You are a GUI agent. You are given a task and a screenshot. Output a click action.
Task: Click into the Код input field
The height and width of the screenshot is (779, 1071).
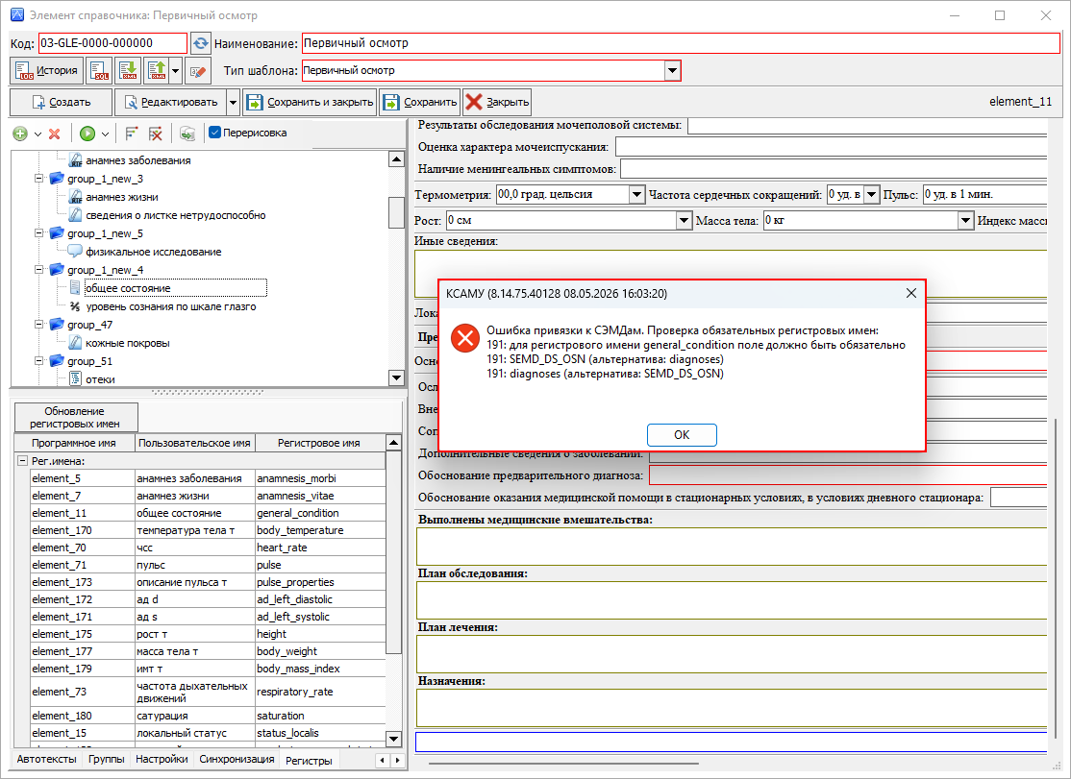(112, 43)
